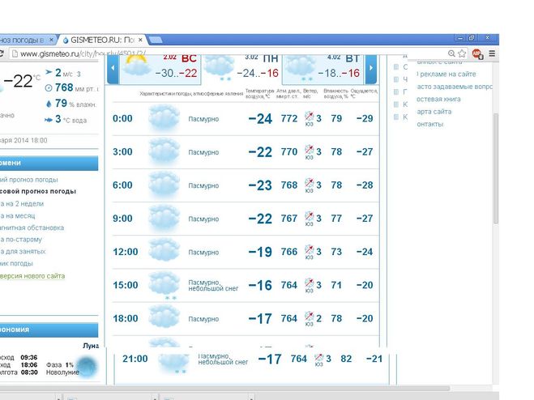
Task: Click the cloudy icon in the 12:00 row
Action: (163, 252)
